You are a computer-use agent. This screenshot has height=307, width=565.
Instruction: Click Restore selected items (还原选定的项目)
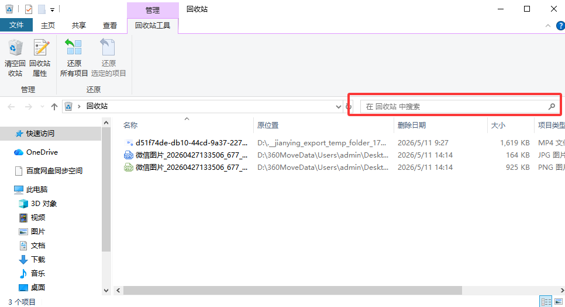click(108, 58)
